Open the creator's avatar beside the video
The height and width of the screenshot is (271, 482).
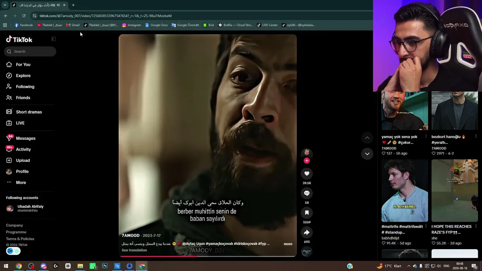(x=307, y=153)
